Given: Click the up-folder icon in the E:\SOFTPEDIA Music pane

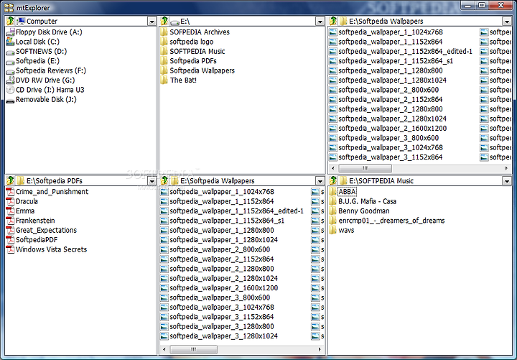Looking at the screenshot, I should point(333,180).
